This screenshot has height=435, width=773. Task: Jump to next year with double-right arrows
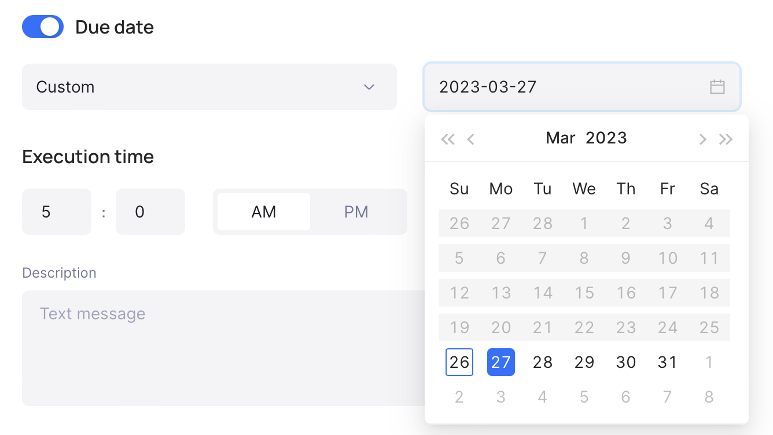click(x=726, y=139)
